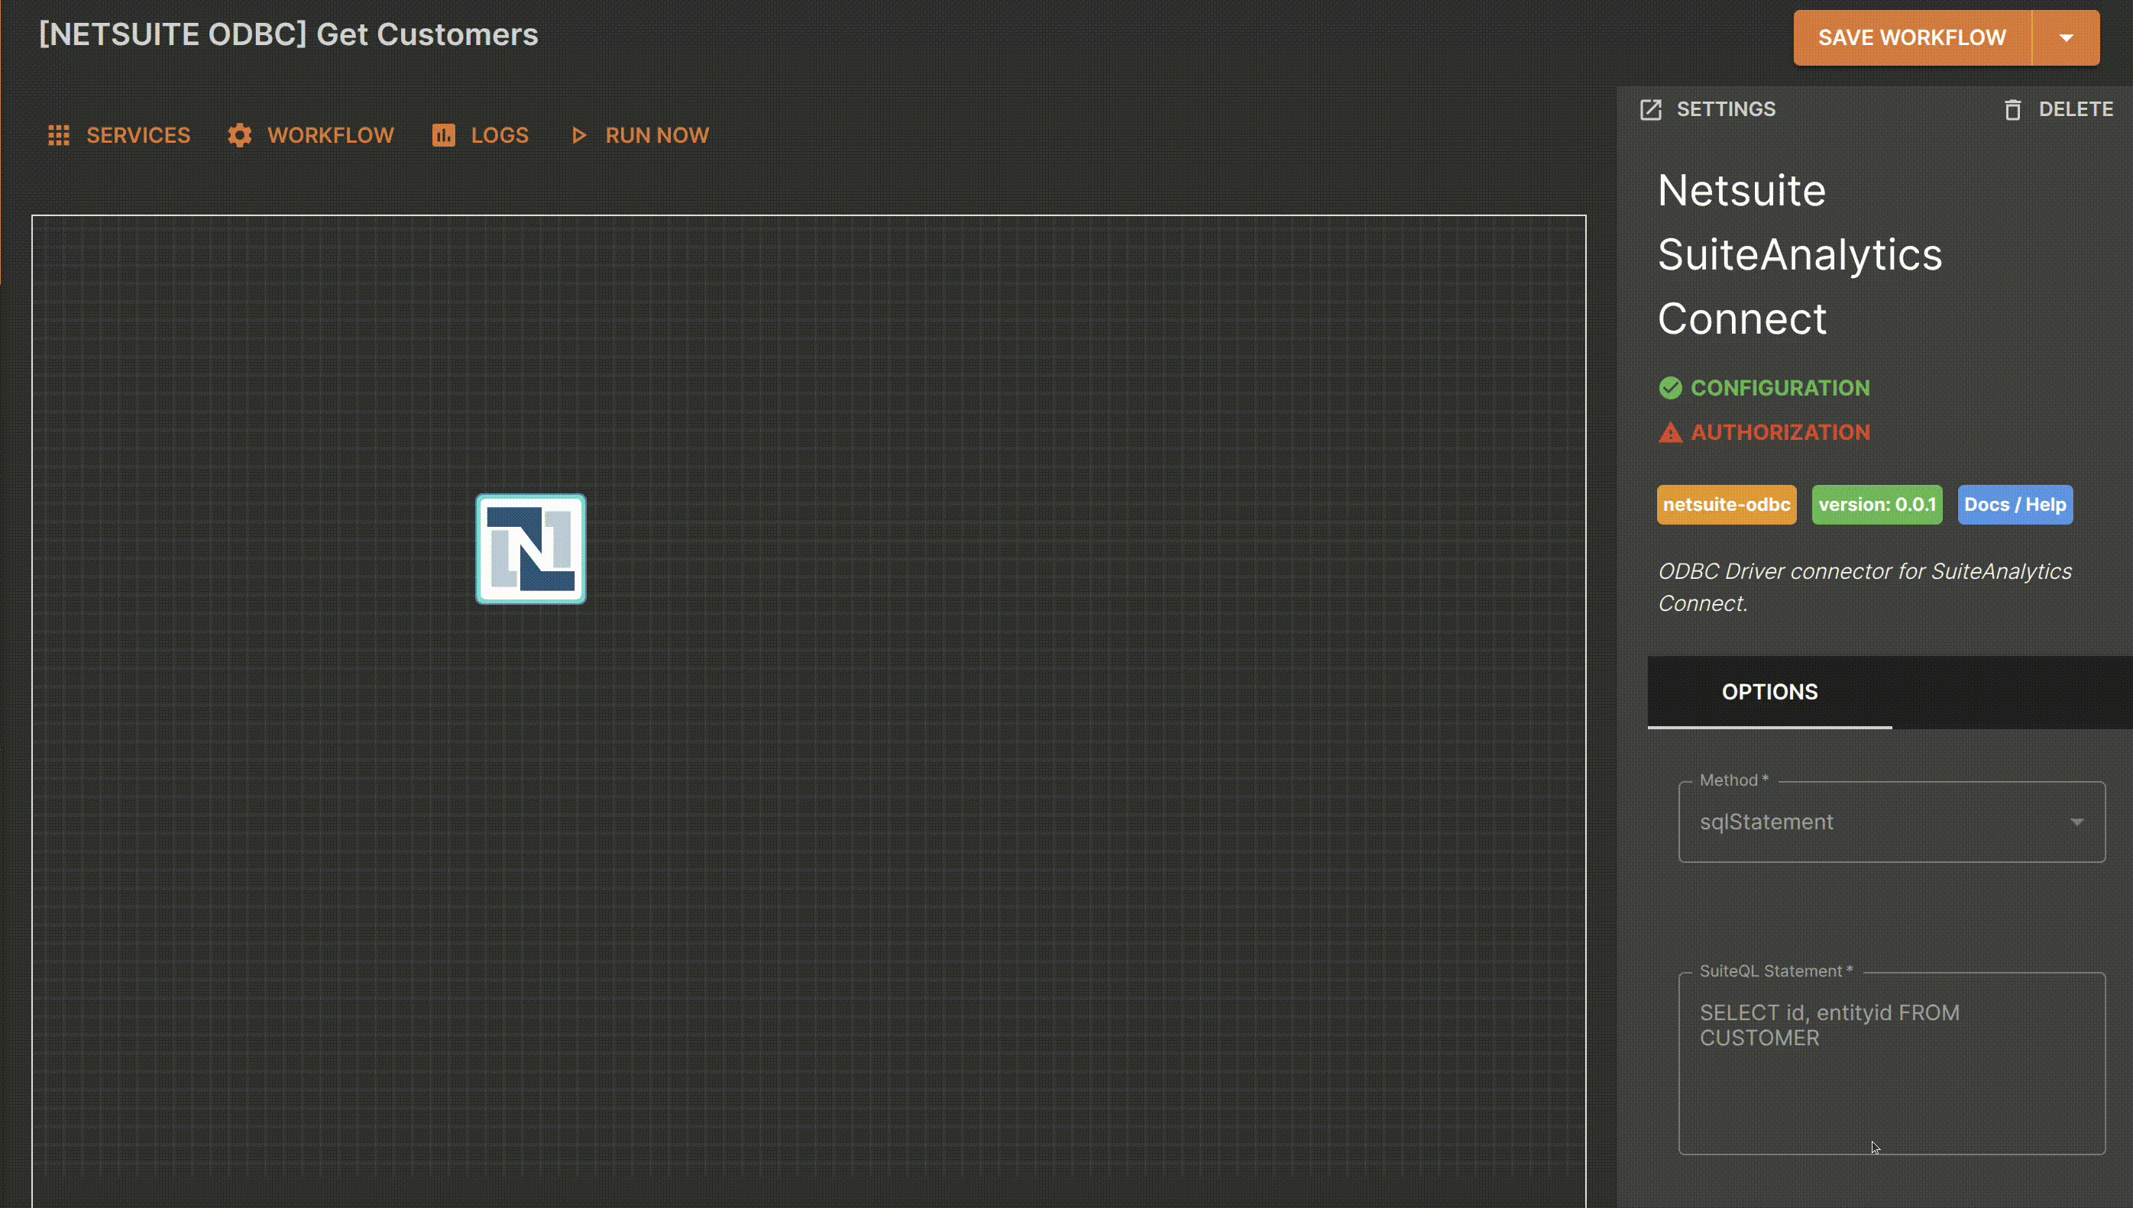
Task: Click the Logs chart icon
Action: (x=443, y=135)
